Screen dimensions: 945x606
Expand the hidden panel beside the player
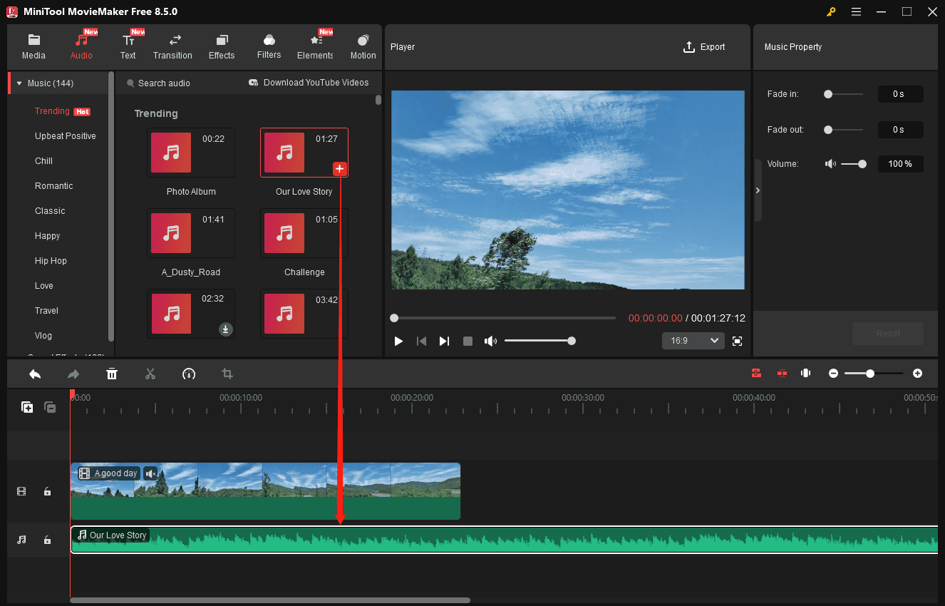point(758,190)
